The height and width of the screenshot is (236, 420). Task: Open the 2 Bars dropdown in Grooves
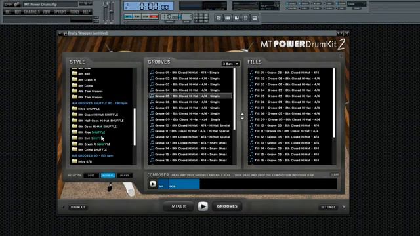pos(230,64)
